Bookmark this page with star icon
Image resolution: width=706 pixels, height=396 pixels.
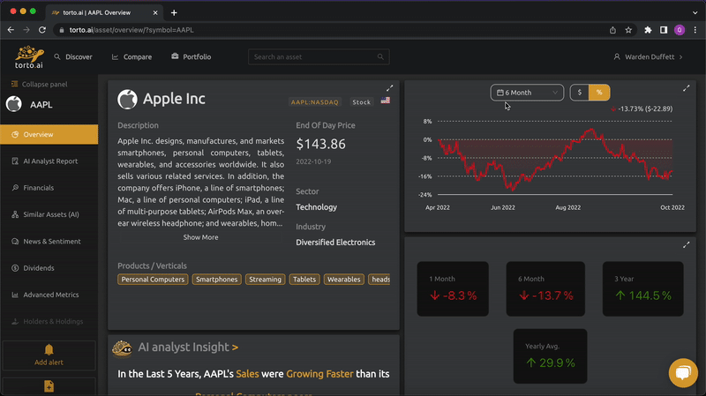tap(628, 30)
